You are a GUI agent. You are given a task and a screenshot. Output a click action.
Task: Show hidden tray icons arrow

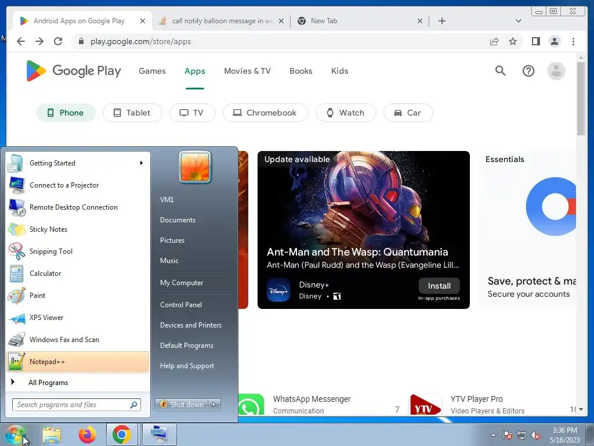pos(493,435)
